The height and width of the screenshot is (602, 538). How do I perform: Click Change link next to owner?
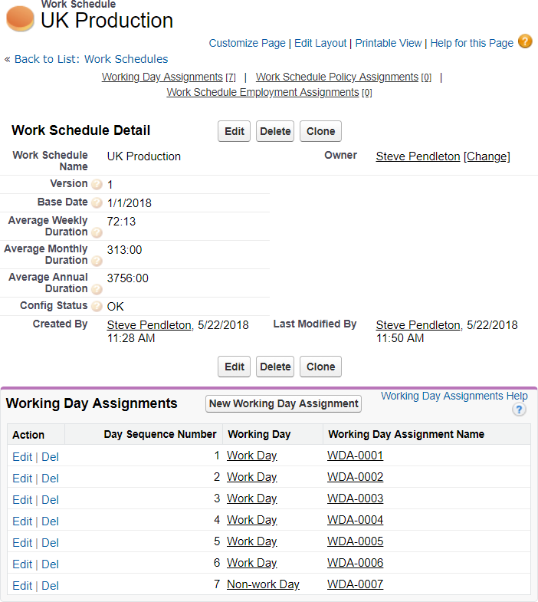pos(487,156)
